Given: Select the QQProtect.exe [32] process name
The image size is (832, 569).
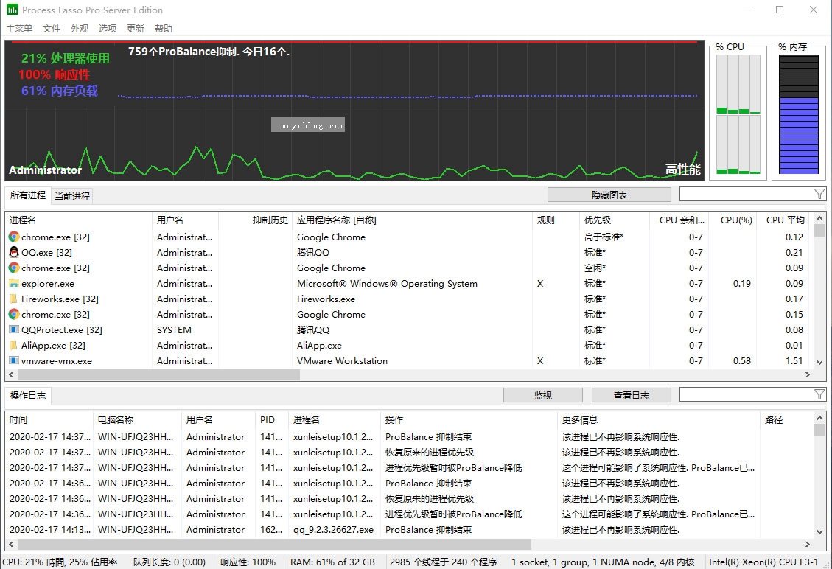Looking at the screenshot, I should 62,329.
